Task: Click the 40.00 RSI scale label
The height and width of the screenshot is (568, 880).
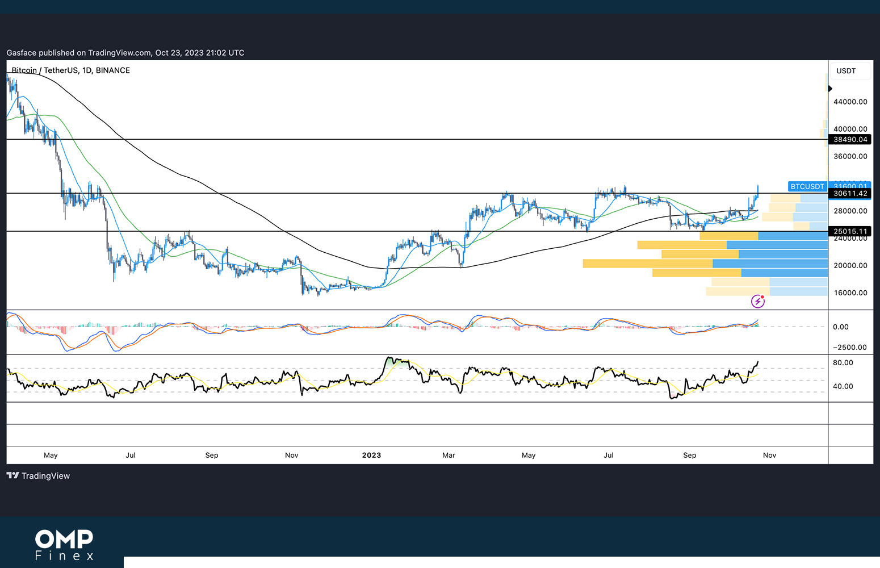Action: point(843,386)
